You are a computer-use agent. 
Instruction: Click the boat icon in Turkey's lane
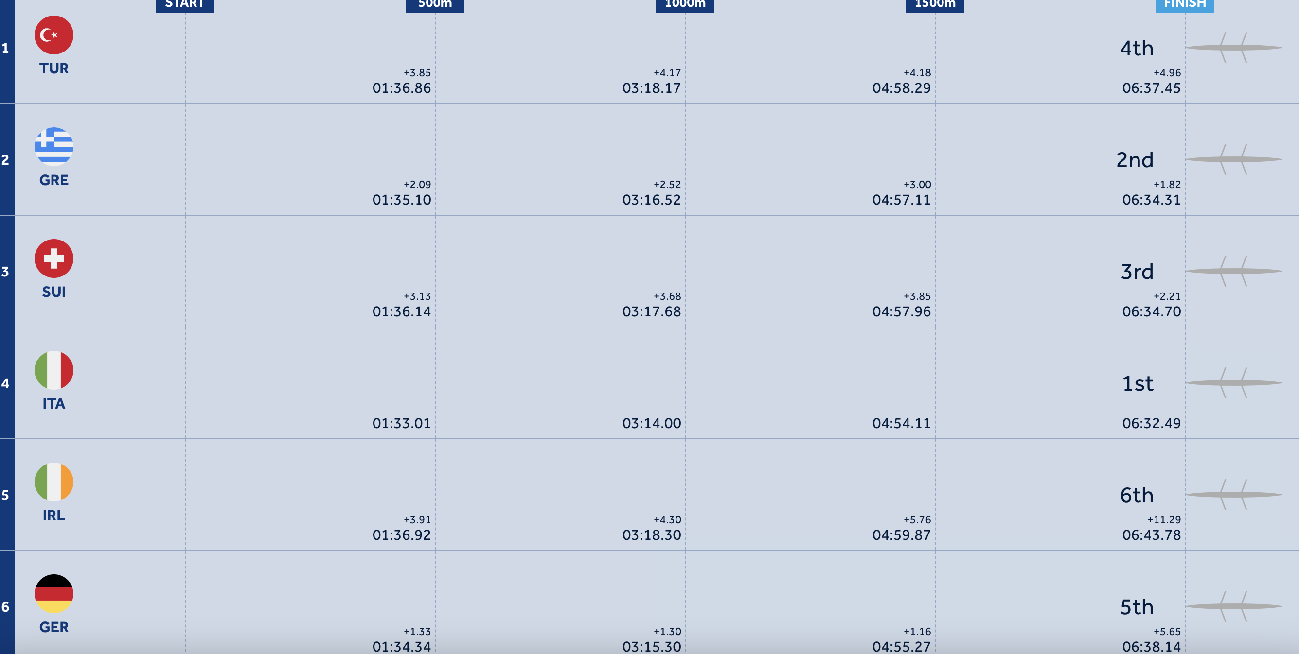[1233, 48]
